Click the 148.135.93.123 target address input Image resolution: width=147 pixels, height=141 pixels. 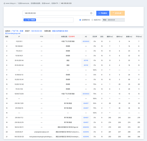58,13
